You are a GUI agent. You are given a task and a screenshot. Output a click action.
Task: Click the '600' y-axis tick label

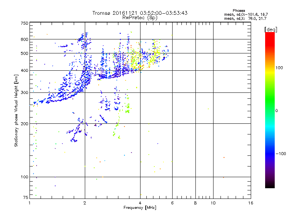coord(24,39)
